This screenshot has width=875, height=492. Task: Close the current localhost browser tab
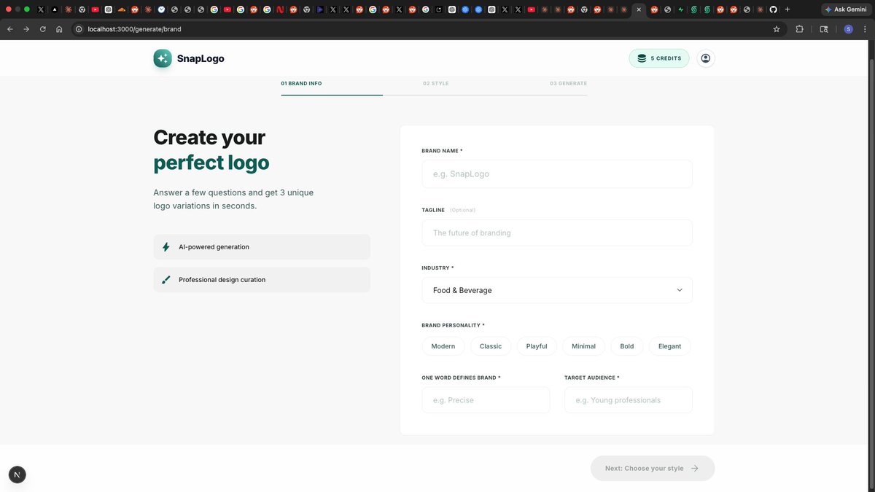point(639,9)
